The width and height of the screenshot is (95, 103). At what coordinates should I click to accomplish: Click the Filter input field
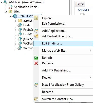[89, 4]
